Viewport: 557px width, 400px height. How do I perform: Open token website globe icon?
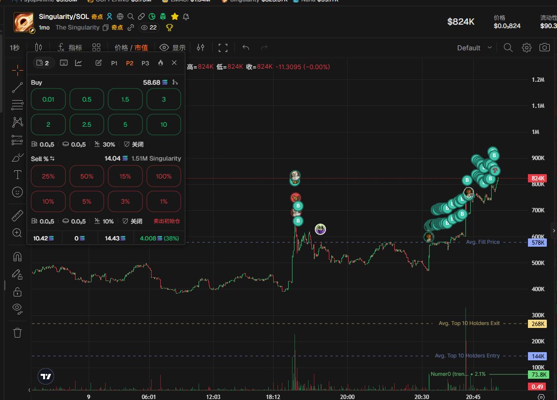click(120, 16)
